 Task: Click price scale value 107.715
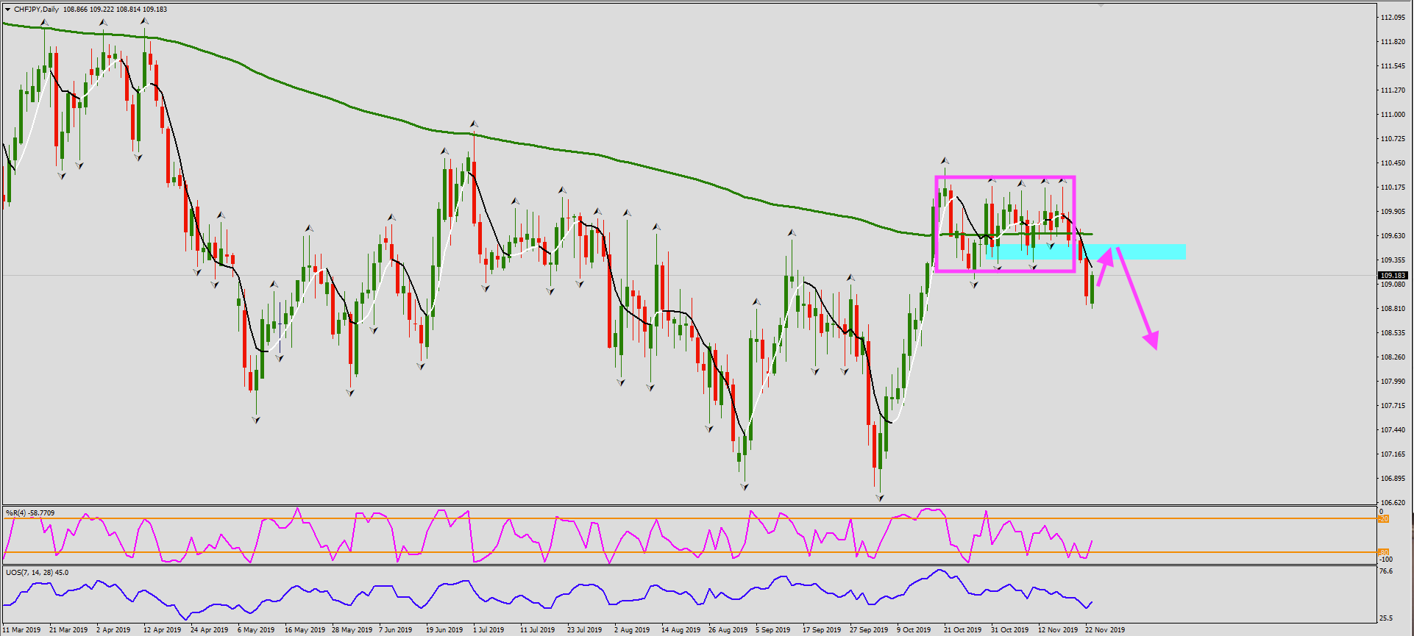tap(1393, 406)
